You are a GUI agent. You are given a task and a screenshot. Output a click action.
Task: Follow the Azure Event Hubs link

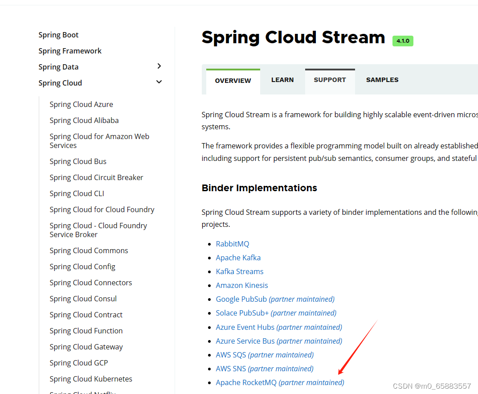[279, 327]
